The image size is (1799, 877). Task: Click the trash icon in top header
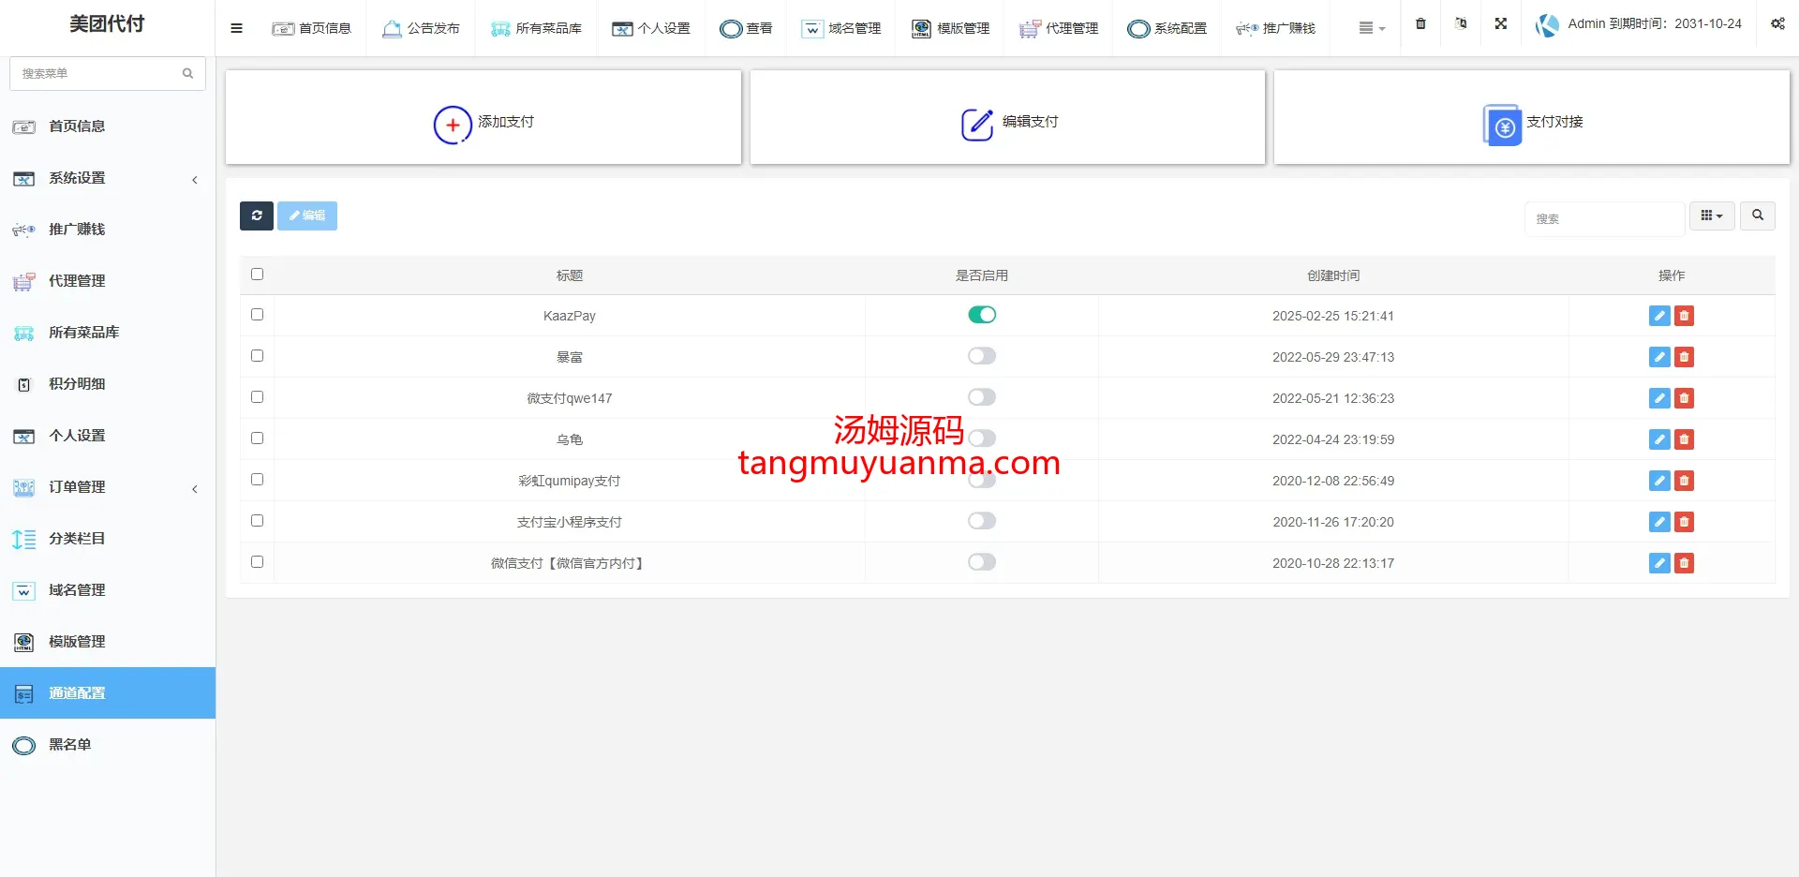click(x=1420, y=24)
